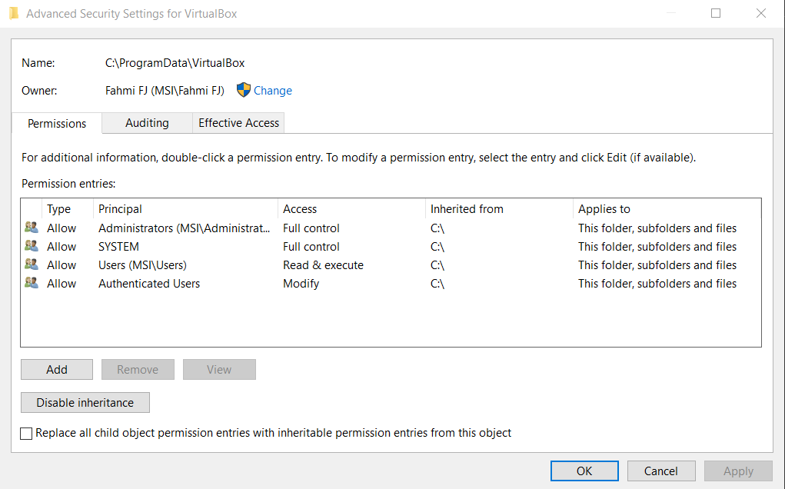Screen dimensions: 785x489
Task: Click the group icon for Authenticated Users entry
Action: 32,283
